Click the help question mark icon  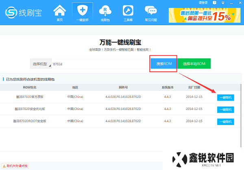tap(214, 3)
